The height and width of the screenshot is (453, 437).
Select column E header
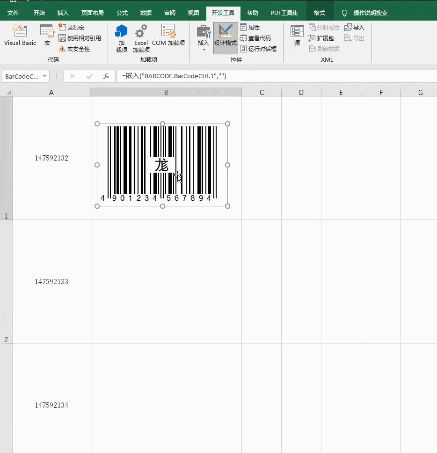click(x=341, y=93)
